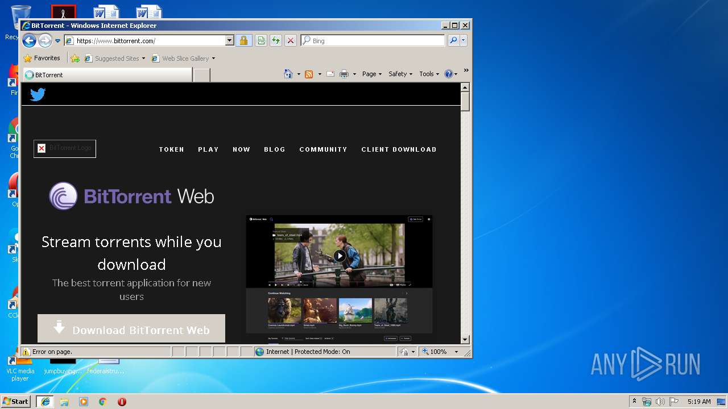This screenshot has width=728, height=409.
Task: Open the Safety menu
Action: click(400, 74)
